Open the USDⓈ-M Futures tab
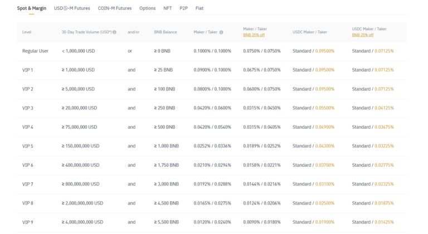This screenshot has height=234, width=428. point(72,8)
